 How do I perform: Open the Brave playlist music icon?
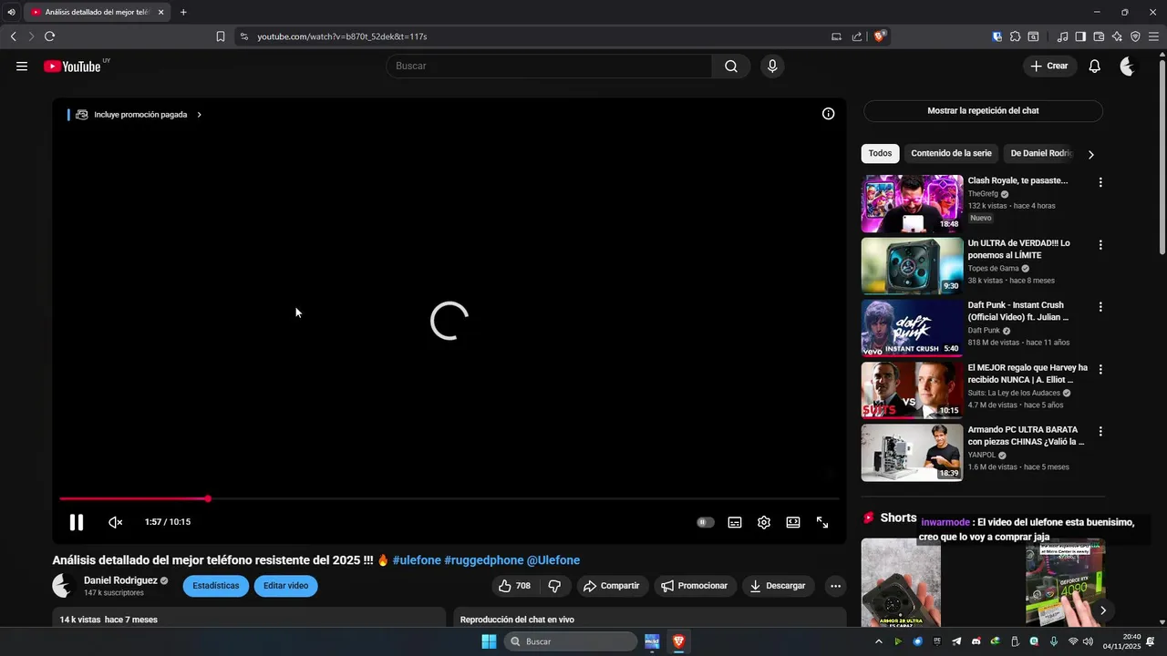pyautogui.click(x=1062, y=36)
